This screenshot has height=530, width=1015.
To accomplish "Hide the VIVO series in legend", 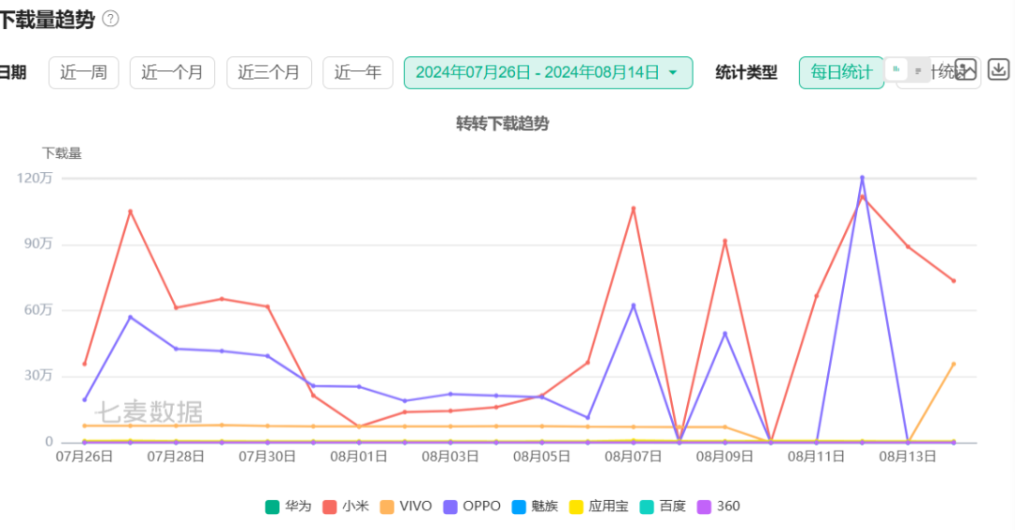I will [x=387, y=507].
